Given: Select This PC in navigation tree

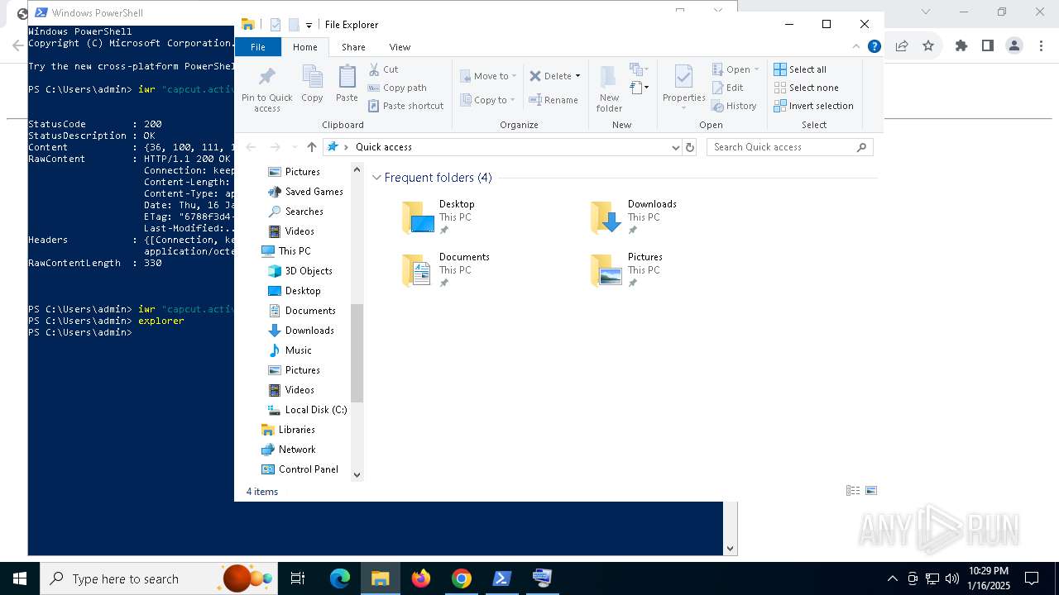Looking at the screenshot, I should point(286,251).
